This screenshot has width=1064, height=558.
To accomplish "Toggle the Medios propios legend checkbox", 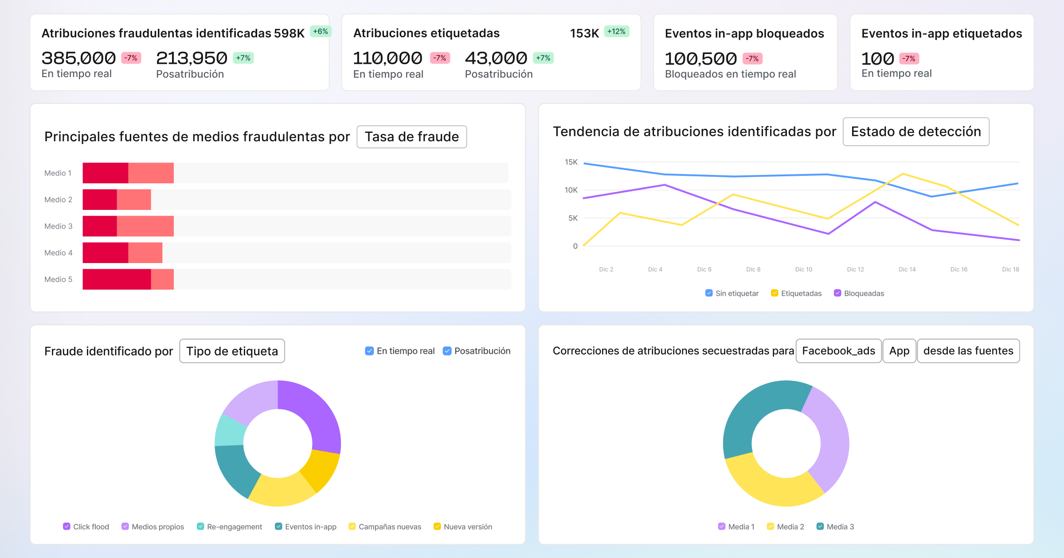I will 125,526.
